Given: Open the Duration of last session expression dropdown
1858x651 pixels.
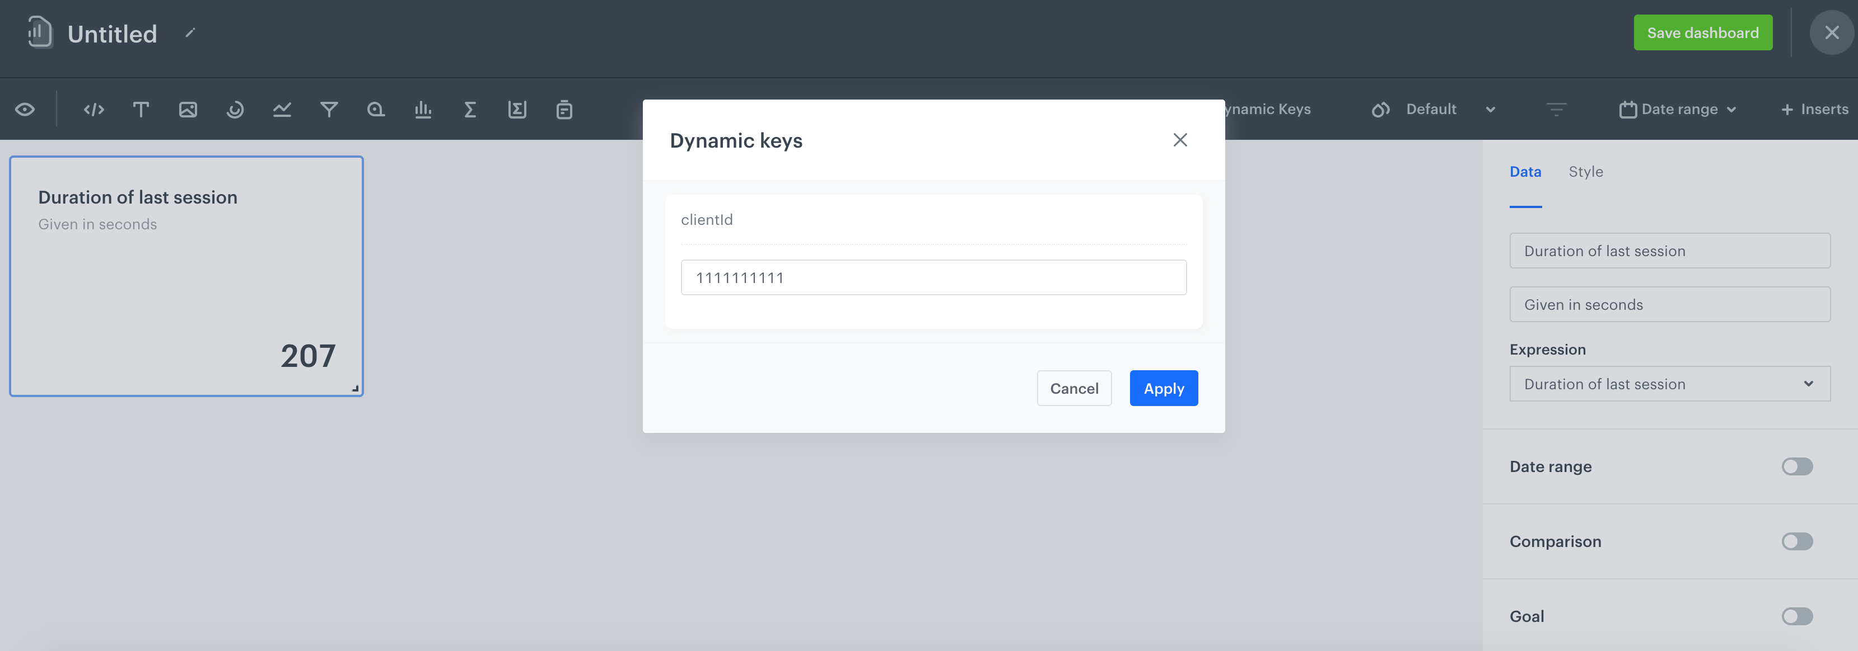Looking at the screenshot, I should [x=1669, y=384].
